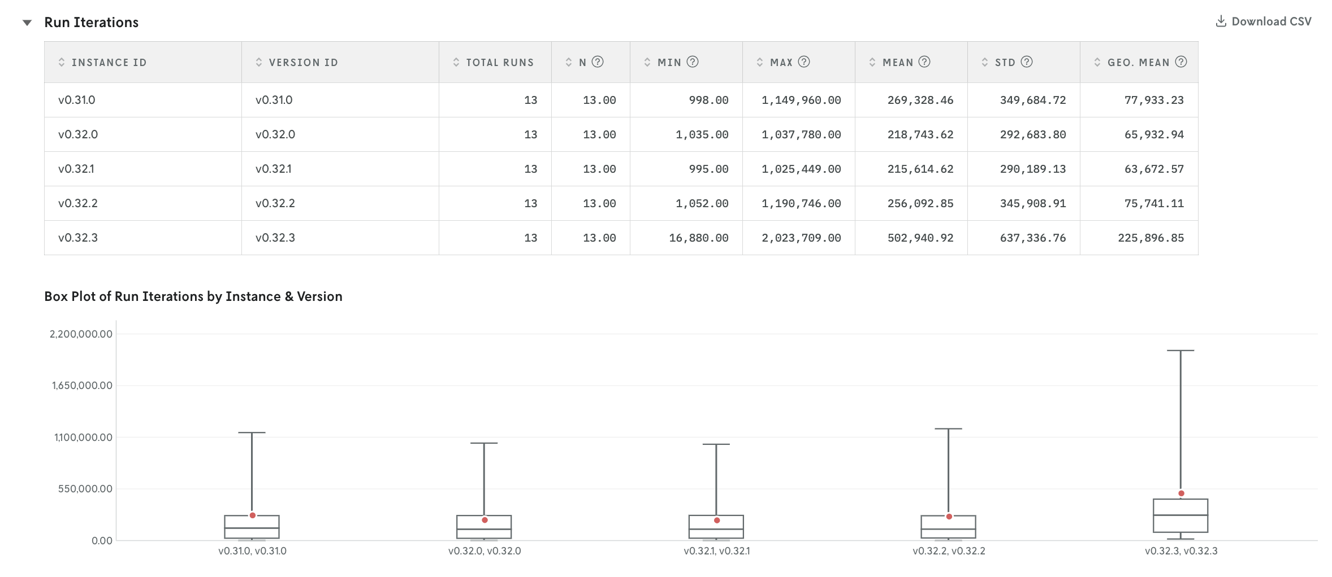Click x-axis label v0.32.1, v0.32.1

coord(717,551)
